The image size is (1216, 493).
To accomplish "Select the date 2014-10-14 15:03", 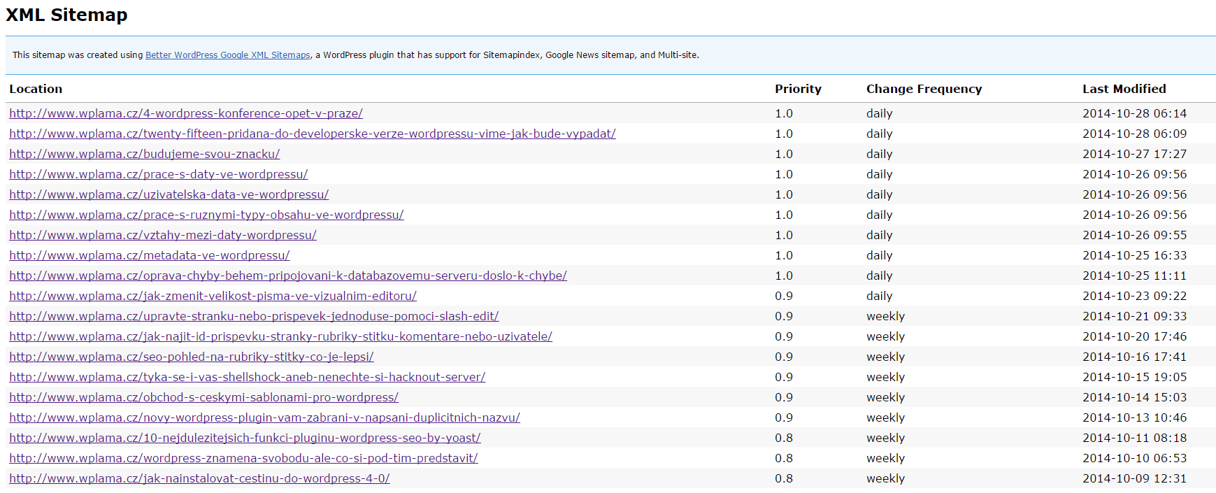I will (x=1135, y=397).
